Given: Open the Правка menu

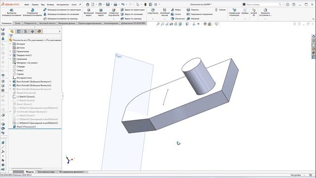Looking at the screenshot, I should pos(35,4).
